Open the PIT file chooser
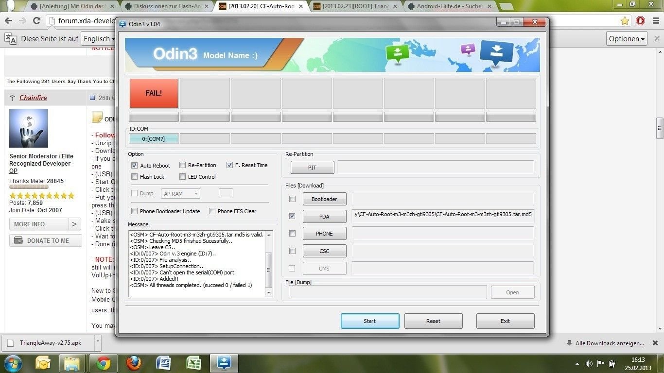Screen dimensions: 664x373 [312, 168]
